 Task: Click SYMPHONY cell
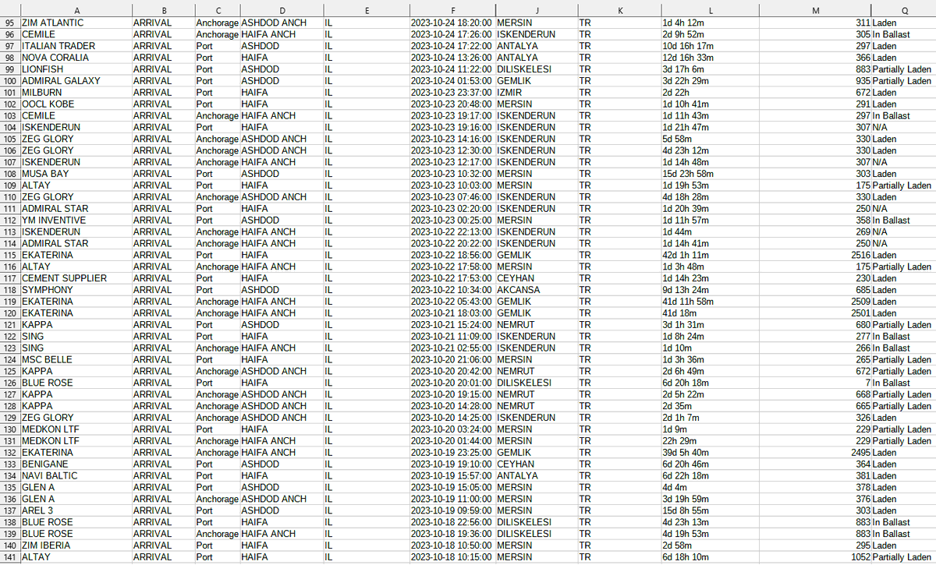tap(76, 290)
